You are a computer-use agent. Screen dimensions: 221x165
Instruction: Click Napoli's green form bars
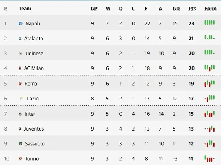(210, 23)
